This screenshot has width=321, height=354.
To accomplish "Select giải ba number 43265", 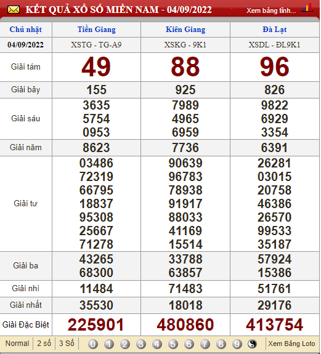I will (x=96, y=259).
